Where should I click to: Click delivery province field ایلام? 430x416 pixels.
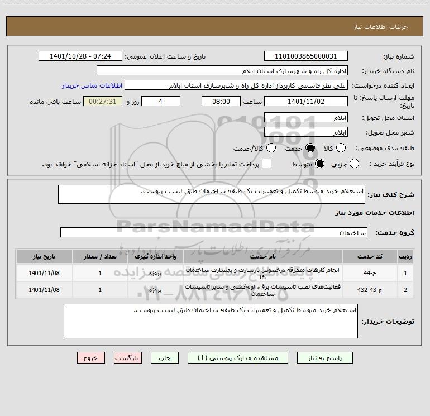(306, 117)
